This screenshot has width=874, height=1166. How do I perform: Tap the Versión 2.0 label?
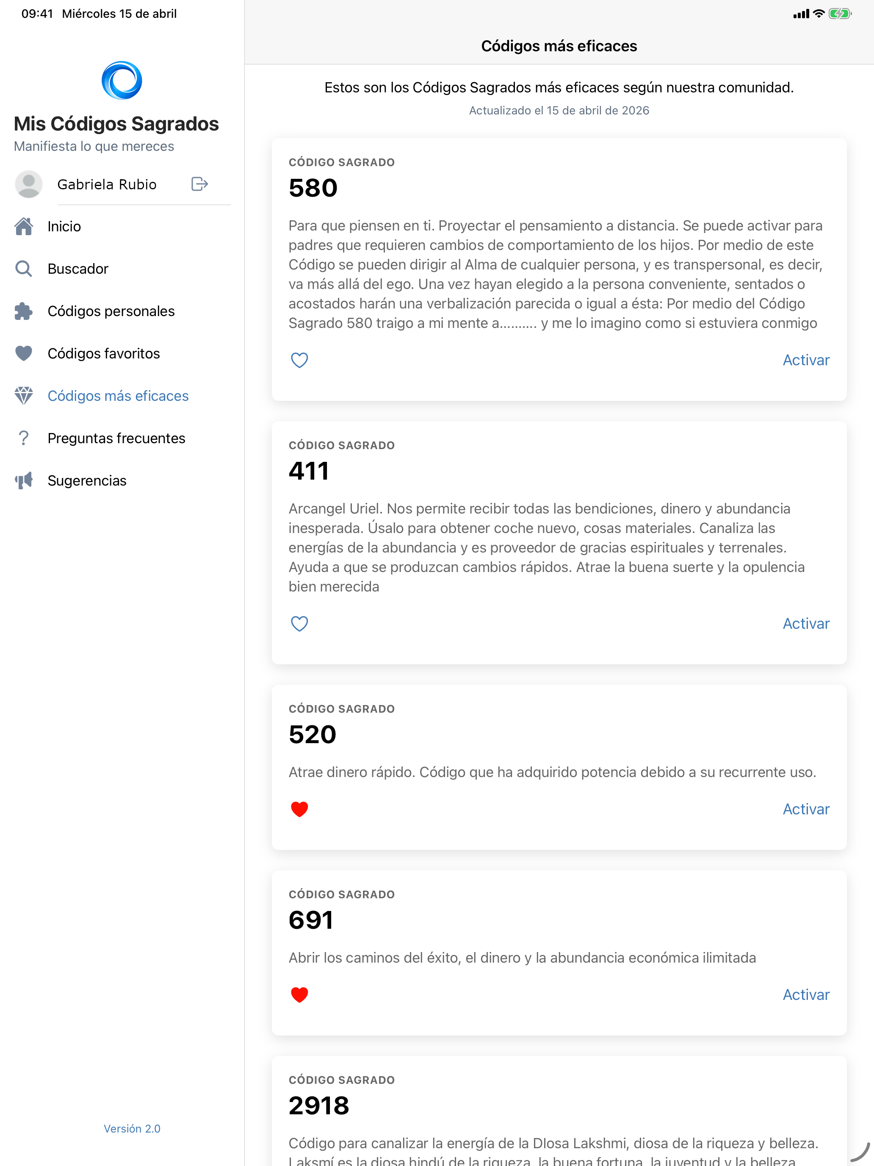pyautogui.click(x=132, y=1129)
